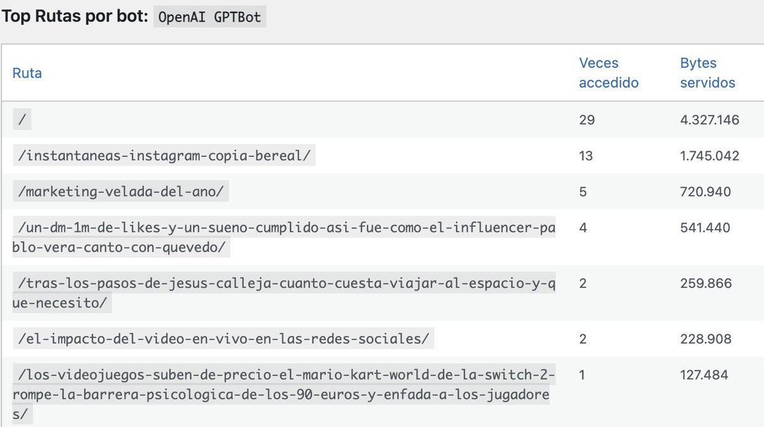Sort by Bytes servidos column header
764x427 pixels.
(x=707, y=73)
